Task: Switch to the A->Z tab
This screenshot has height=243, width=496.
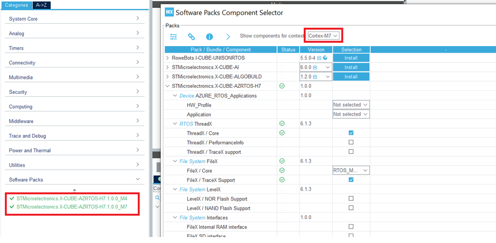Action: coord(41,5)
